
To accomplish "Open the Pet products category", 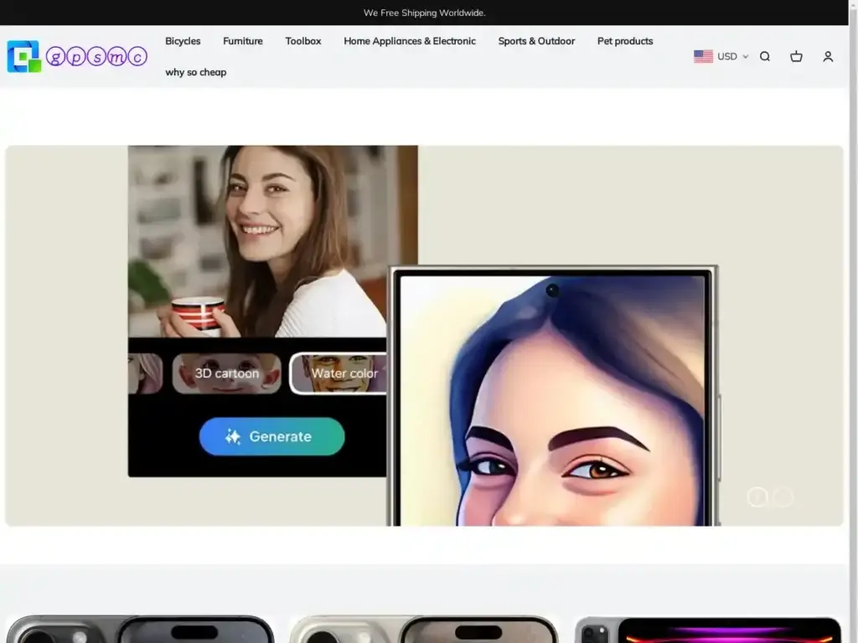I will pos(625,41).
